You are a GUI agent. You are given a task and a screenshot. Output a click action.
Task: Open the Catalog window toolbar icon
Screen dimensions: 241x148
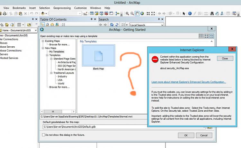pos(96,14)
